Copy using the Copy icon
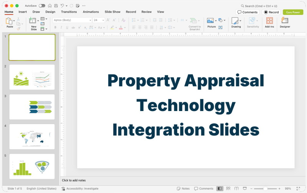307x193 pixels. [x=18, y=24]
